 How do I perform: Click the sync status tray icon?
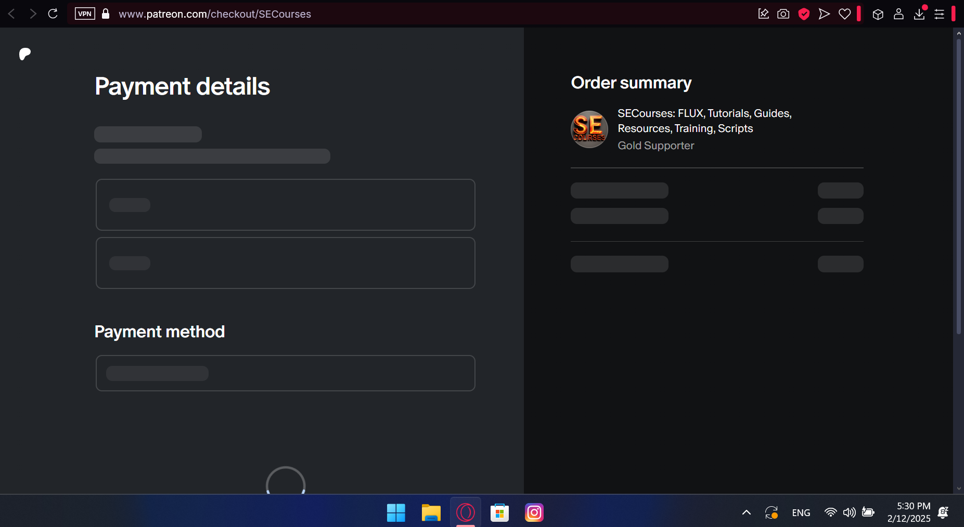772,513
